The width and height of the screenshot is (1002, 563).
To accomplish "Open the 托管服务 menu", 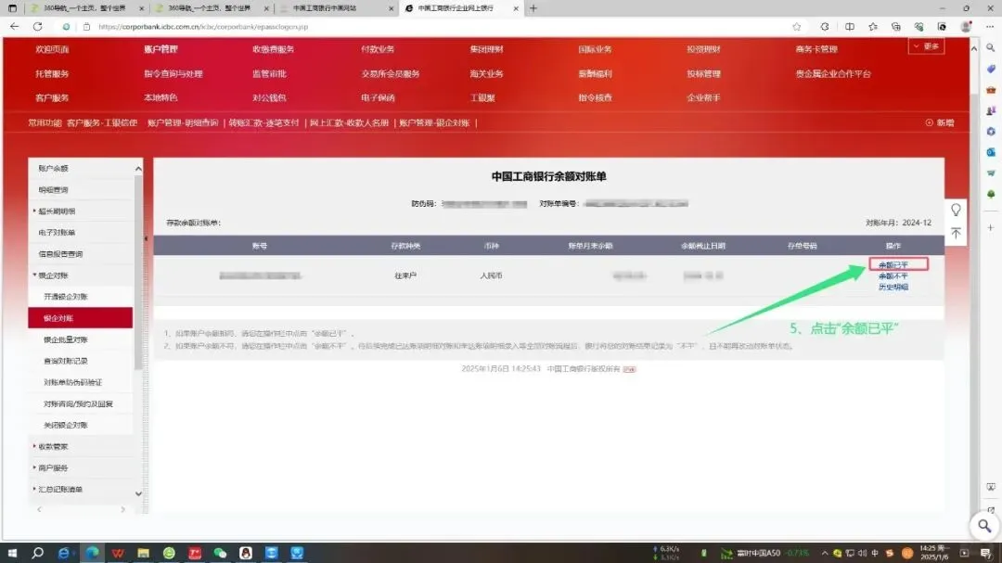I will (x=52, y=73).
